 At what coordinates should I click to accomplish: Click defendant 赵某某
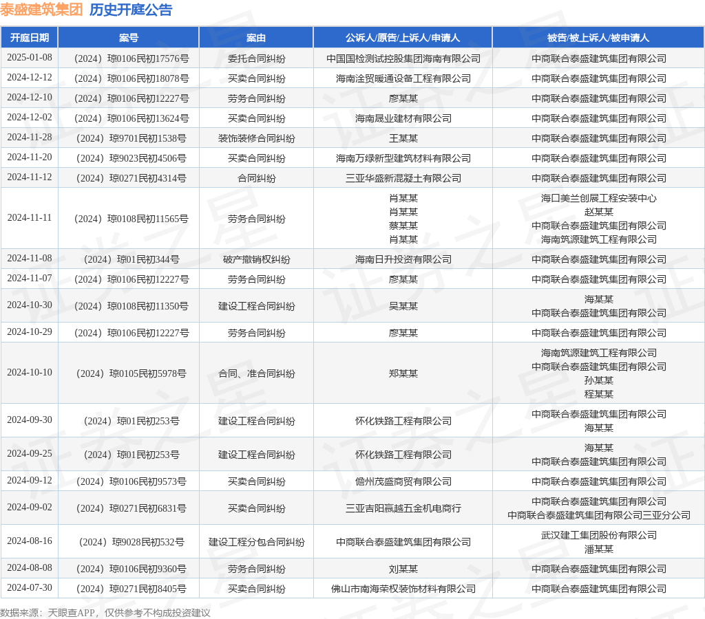coord(598,212)
